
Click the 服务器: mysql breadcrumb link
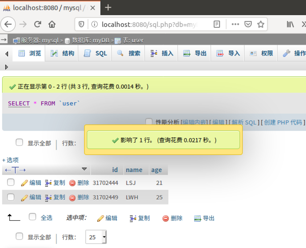pyautogui.click(x=40, y=40)
